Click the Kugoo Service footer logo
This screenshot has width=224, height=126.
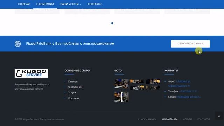tap(31, 73)
